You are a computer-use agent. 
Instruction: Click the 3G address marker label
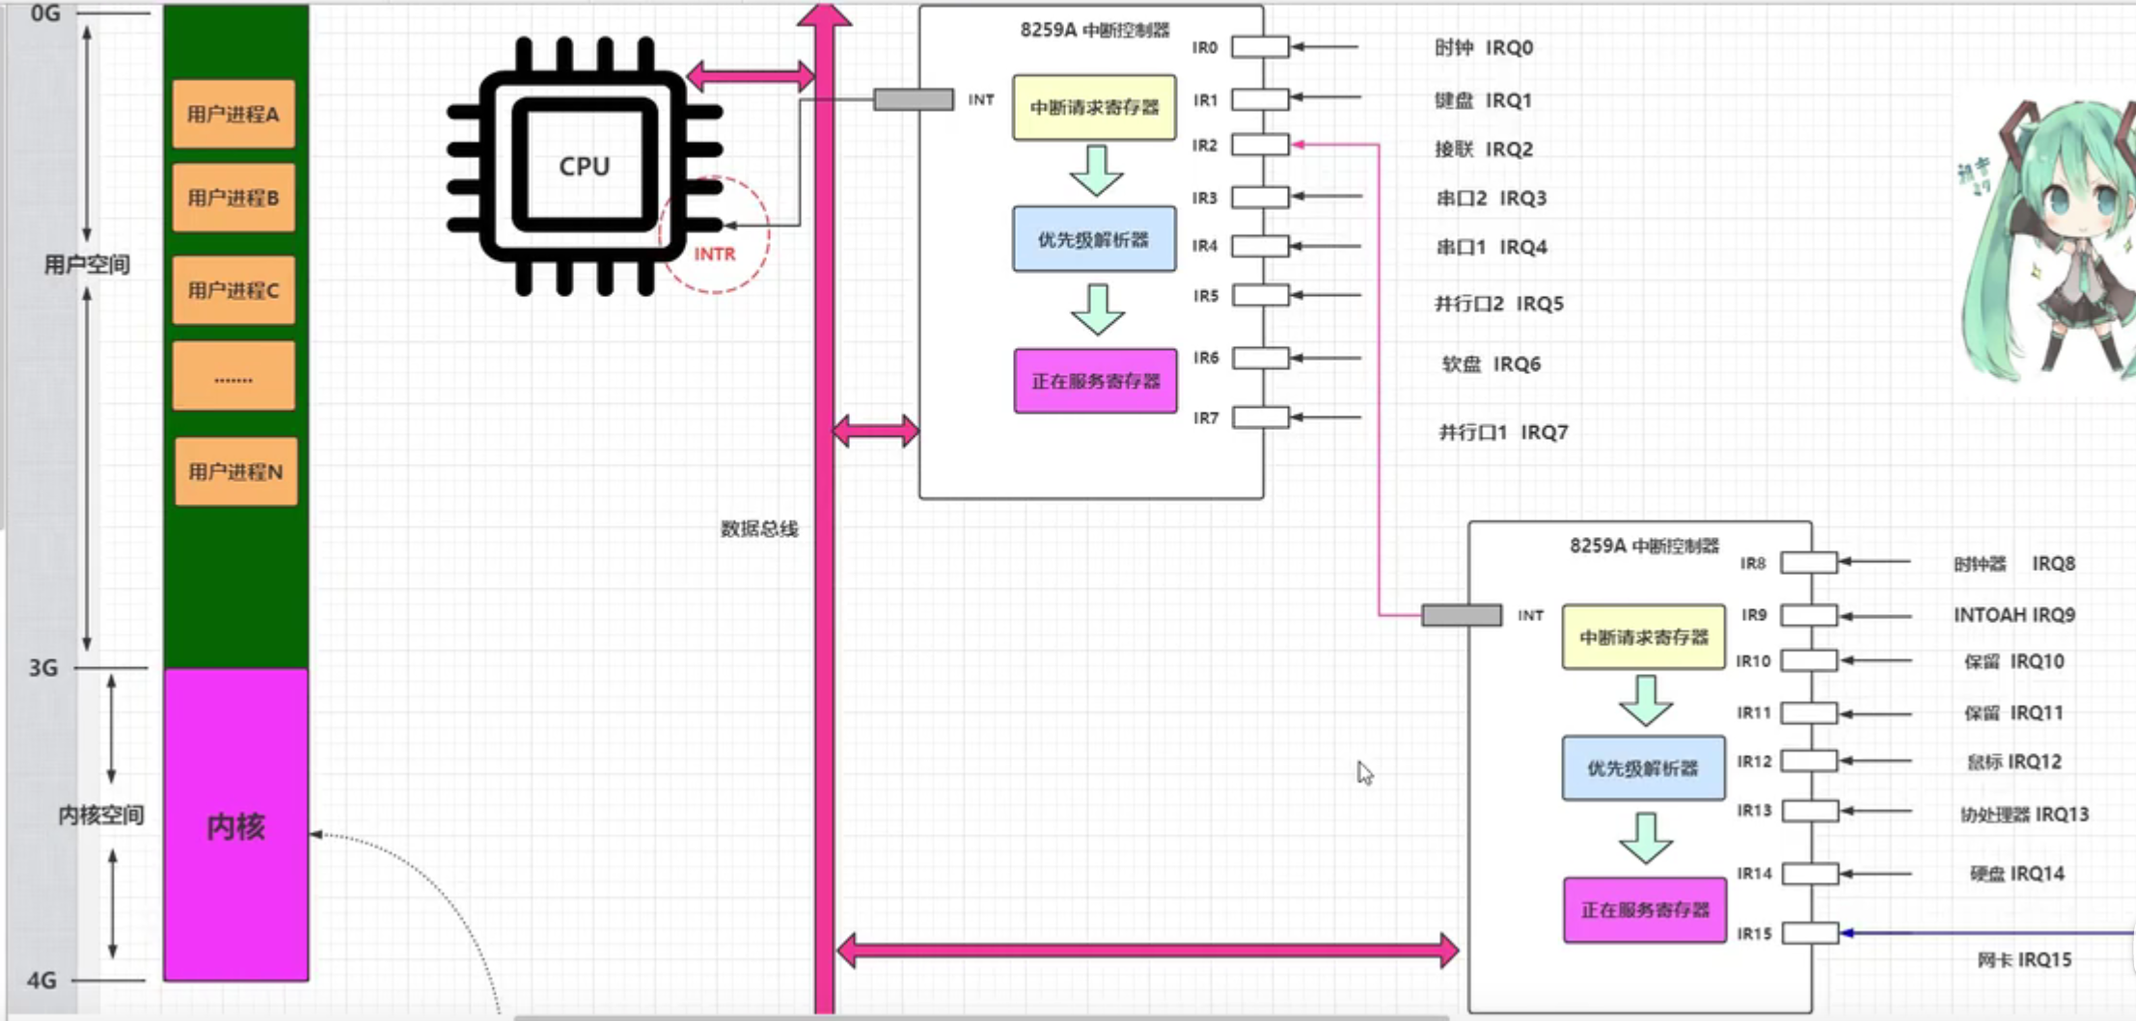[43, 667]
